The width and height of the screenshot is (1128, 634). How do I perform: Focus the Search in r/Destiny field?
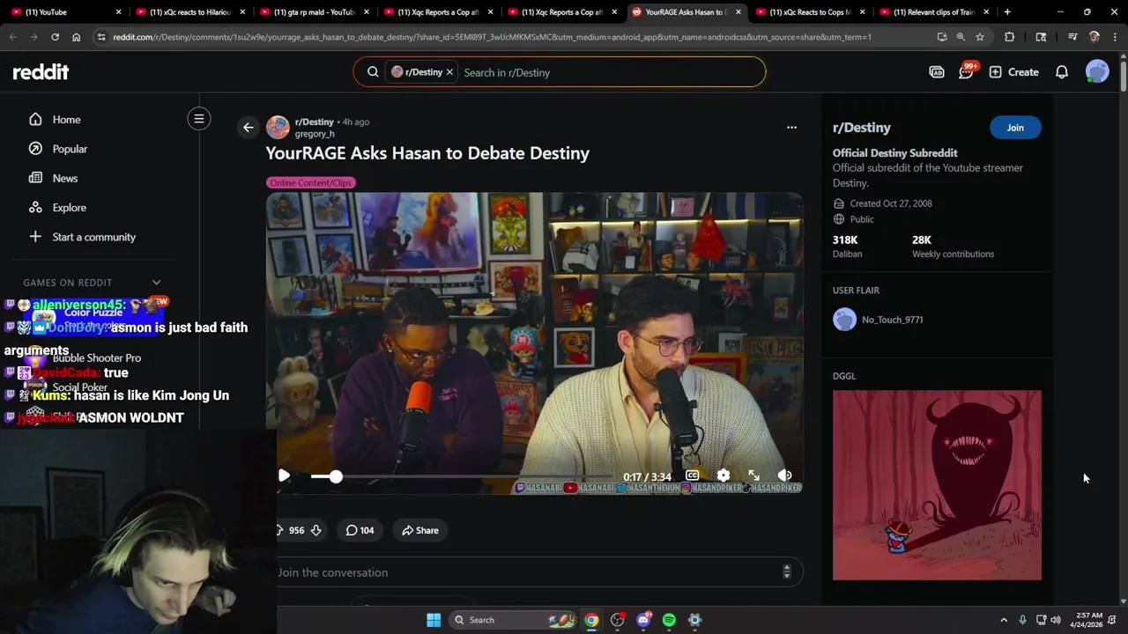coord(608,72)
